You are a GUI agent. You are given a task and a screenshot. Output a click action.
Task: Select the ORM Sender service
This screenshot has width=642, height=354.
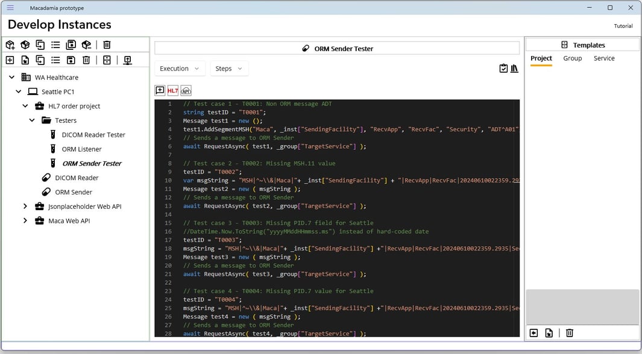74,191
